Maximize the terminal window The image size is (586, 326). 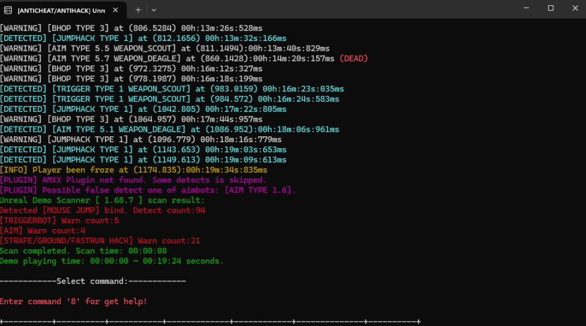point(550,8)
